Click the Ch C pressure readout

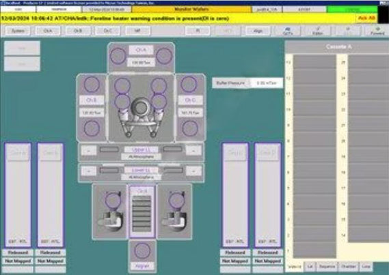(190, 113)
